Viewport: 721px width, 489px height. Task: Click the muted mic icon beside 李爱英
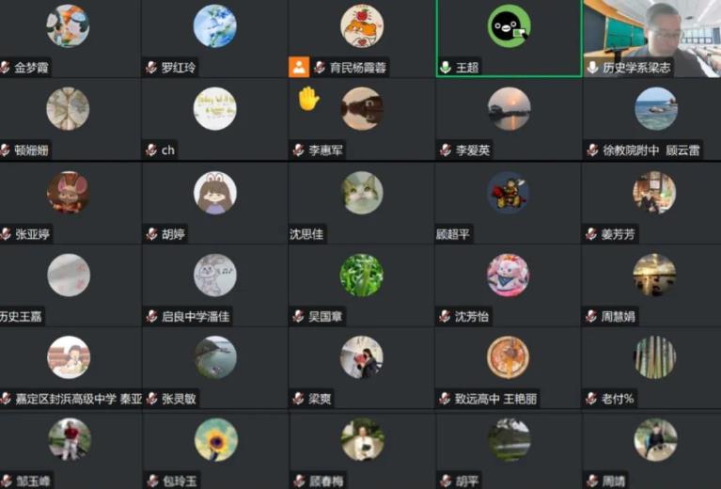(x=446, y=150)
